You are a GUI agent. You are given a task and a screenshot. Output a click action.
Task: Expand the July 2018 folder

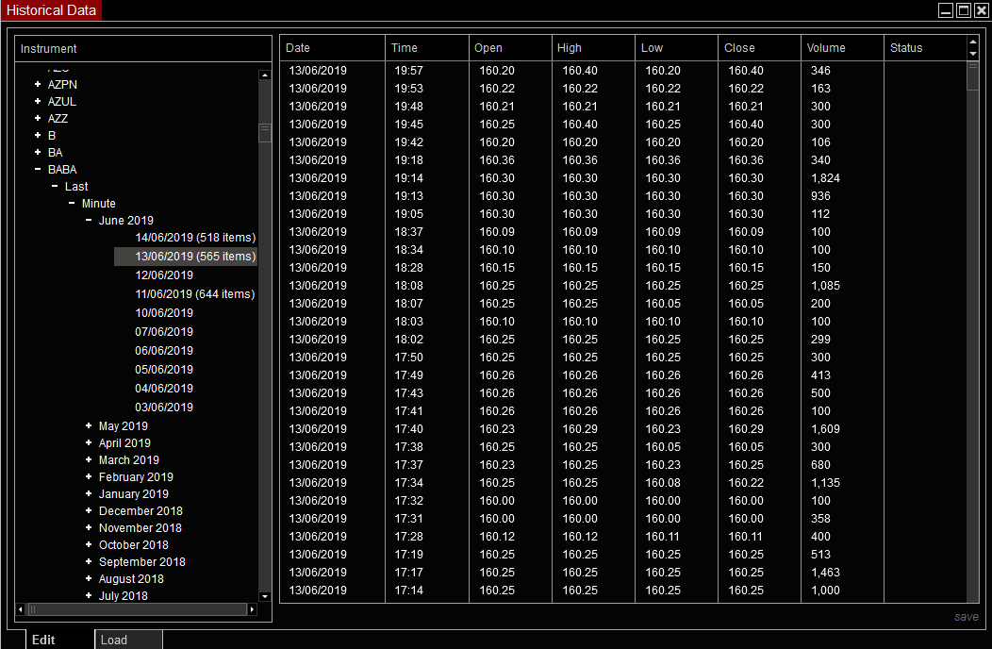click(x=89, y=595)
